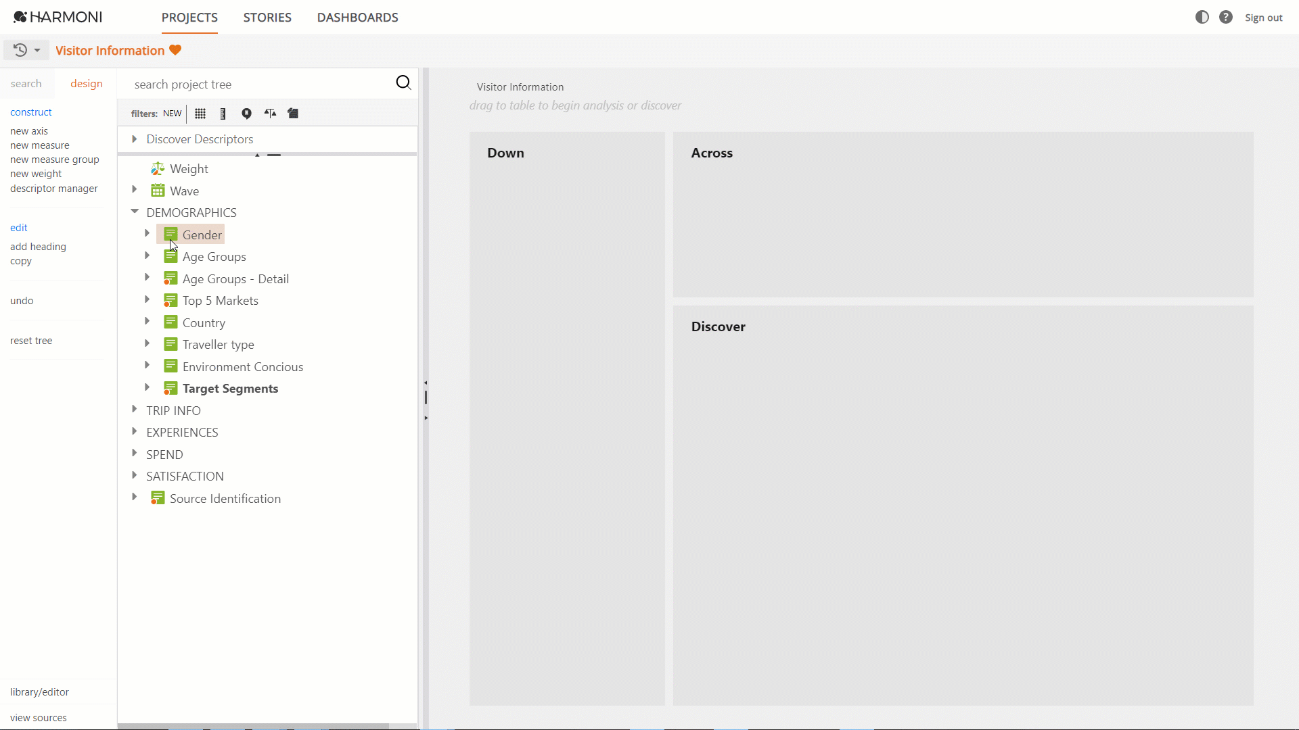Click the Top 5 Markets icon
Screen dimensions: 1299x730
tap(170, 300)
